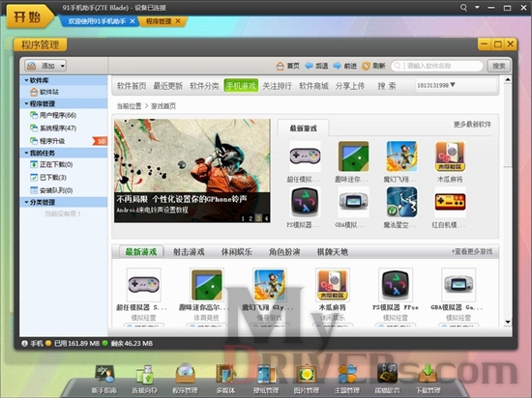532x398 pixels.
Task: Switch to 棋牌天地 category tab
Action: [332, 252]
